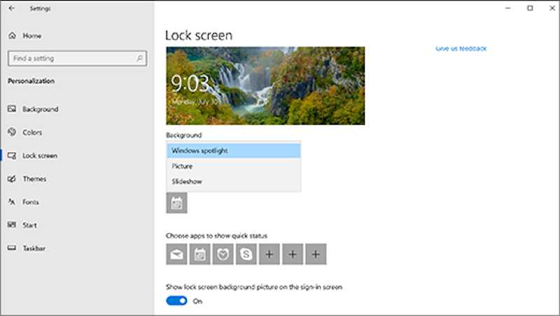
Task: Go to Settings Home
Action: click(31, 36)
